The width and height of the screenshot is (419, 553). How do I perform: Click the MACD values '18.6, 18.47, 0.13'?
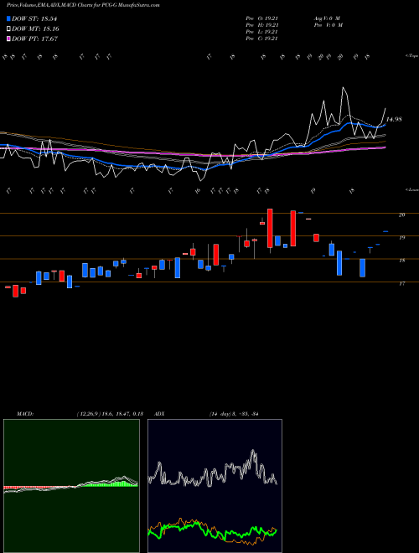coord(122,414)
